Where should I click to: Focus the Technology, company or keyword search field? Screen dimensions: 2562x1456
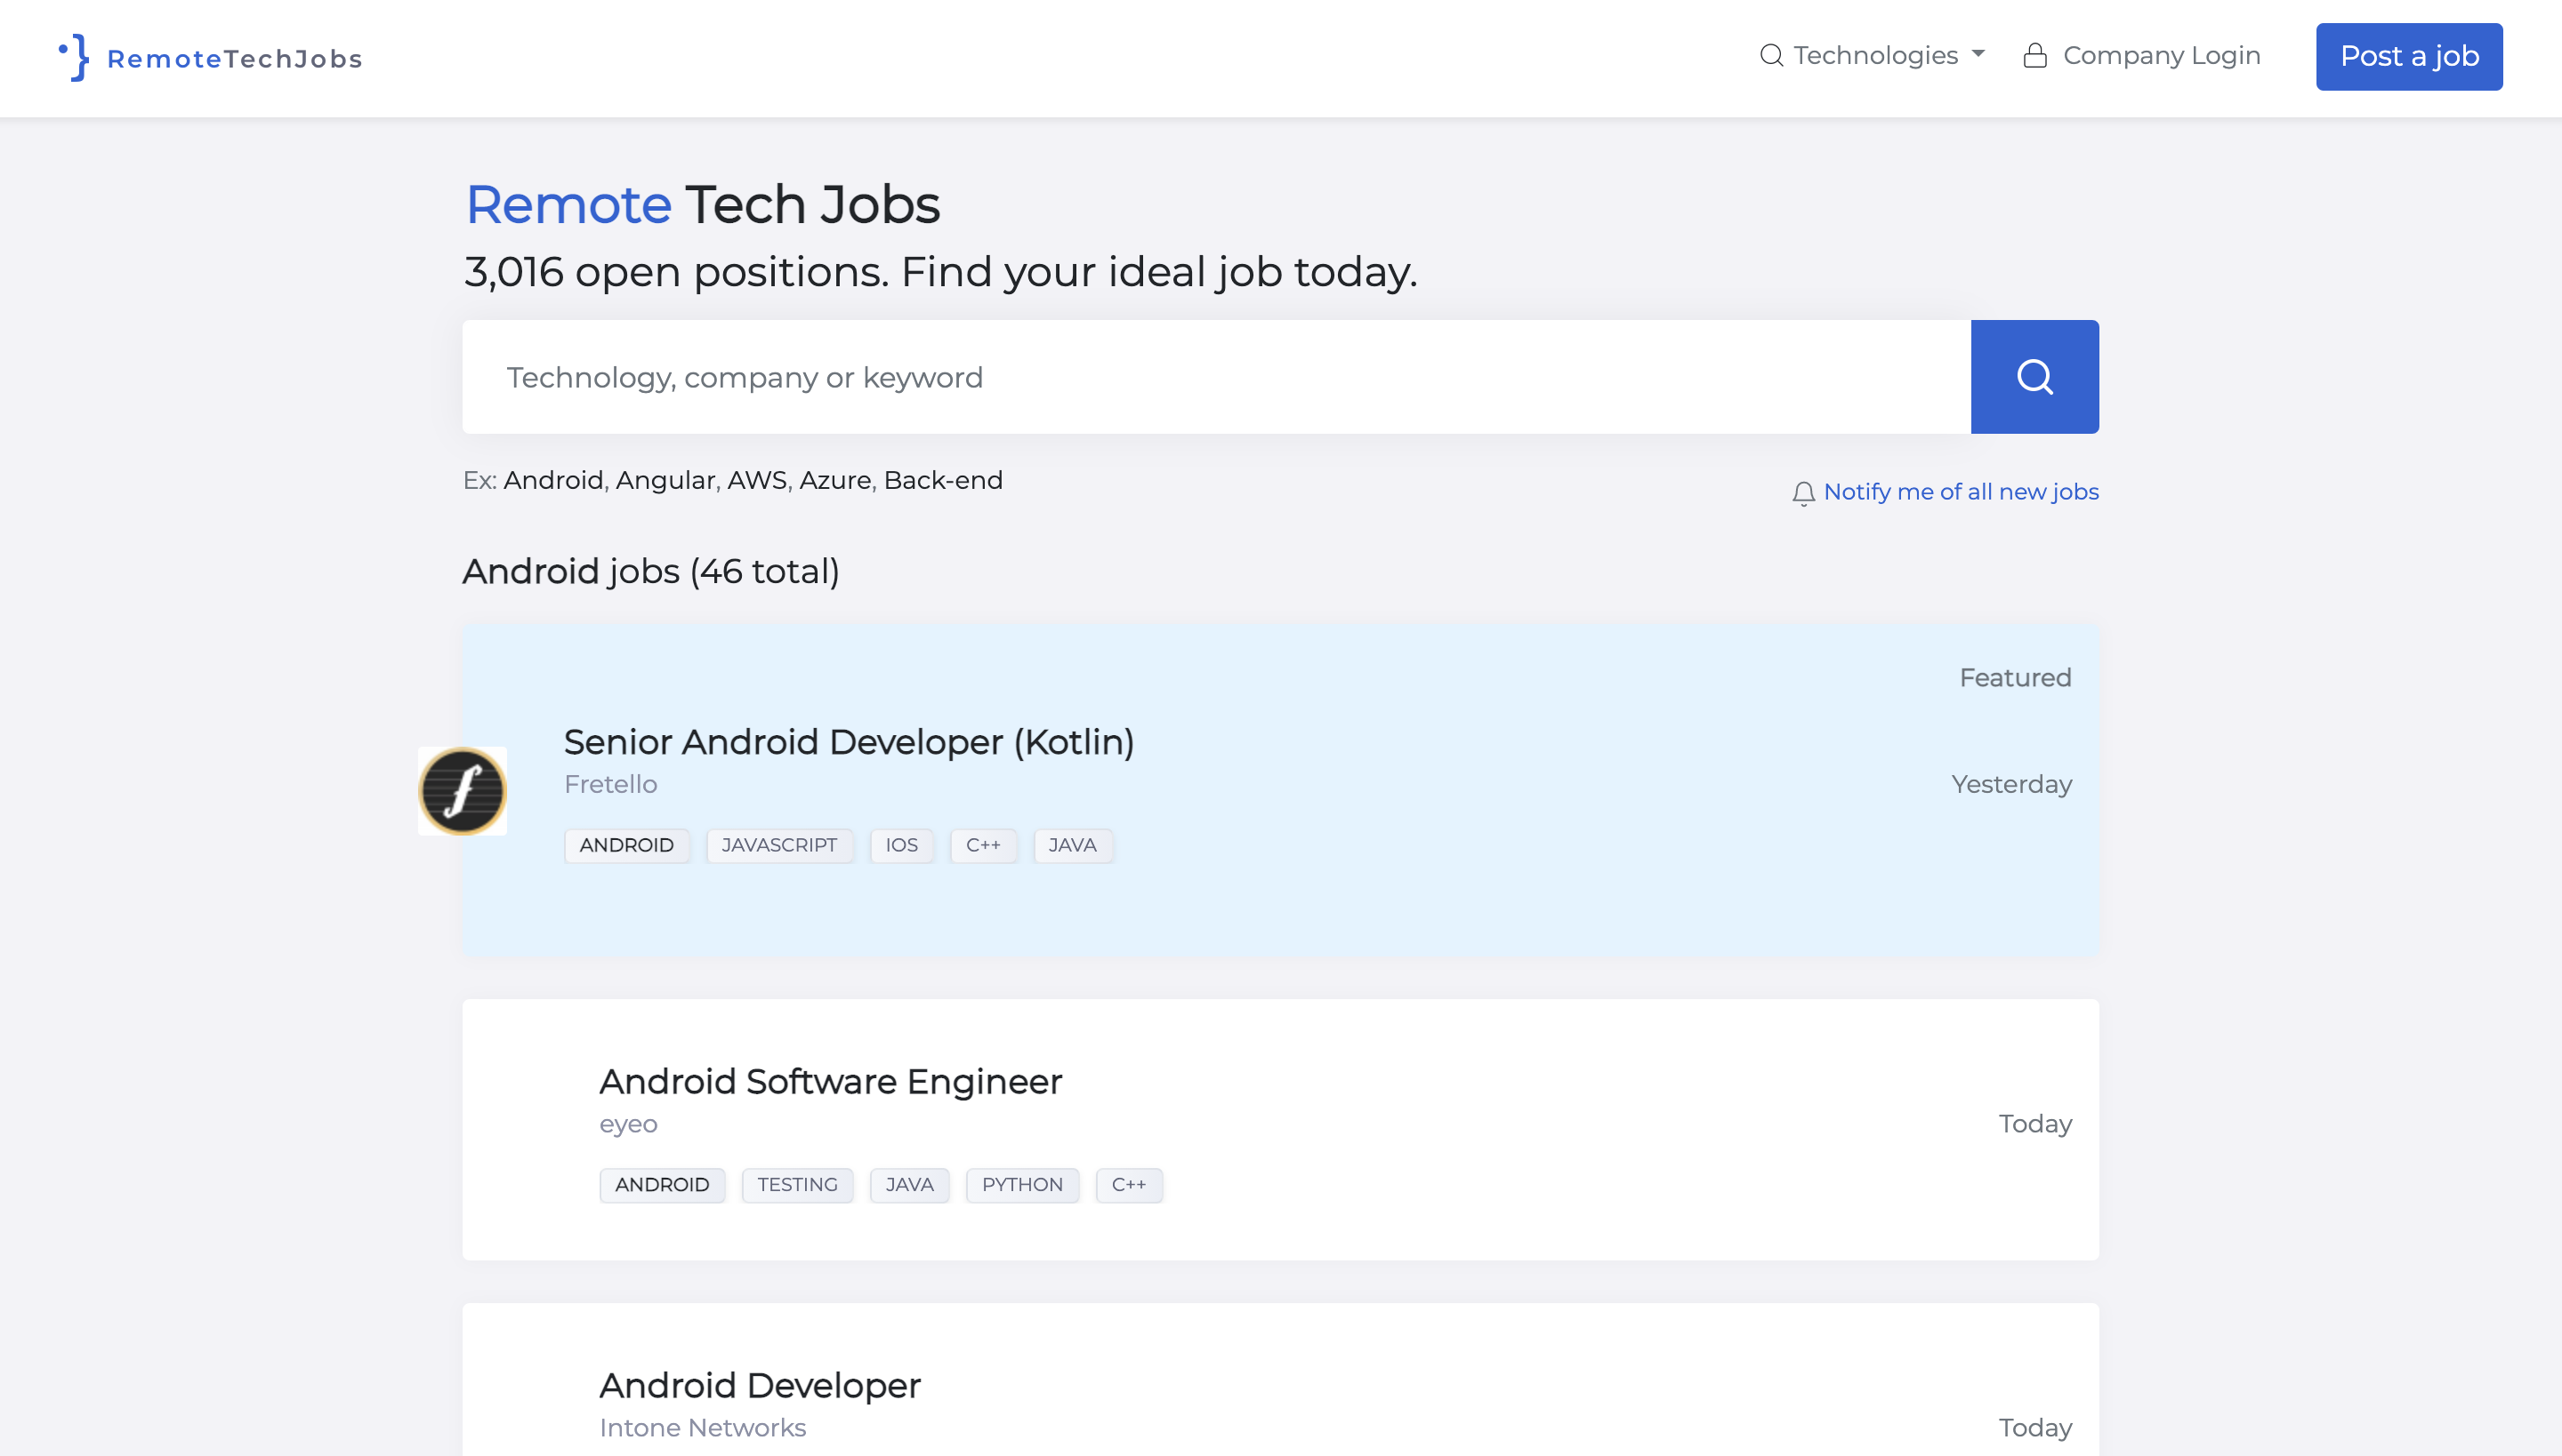1216,377
